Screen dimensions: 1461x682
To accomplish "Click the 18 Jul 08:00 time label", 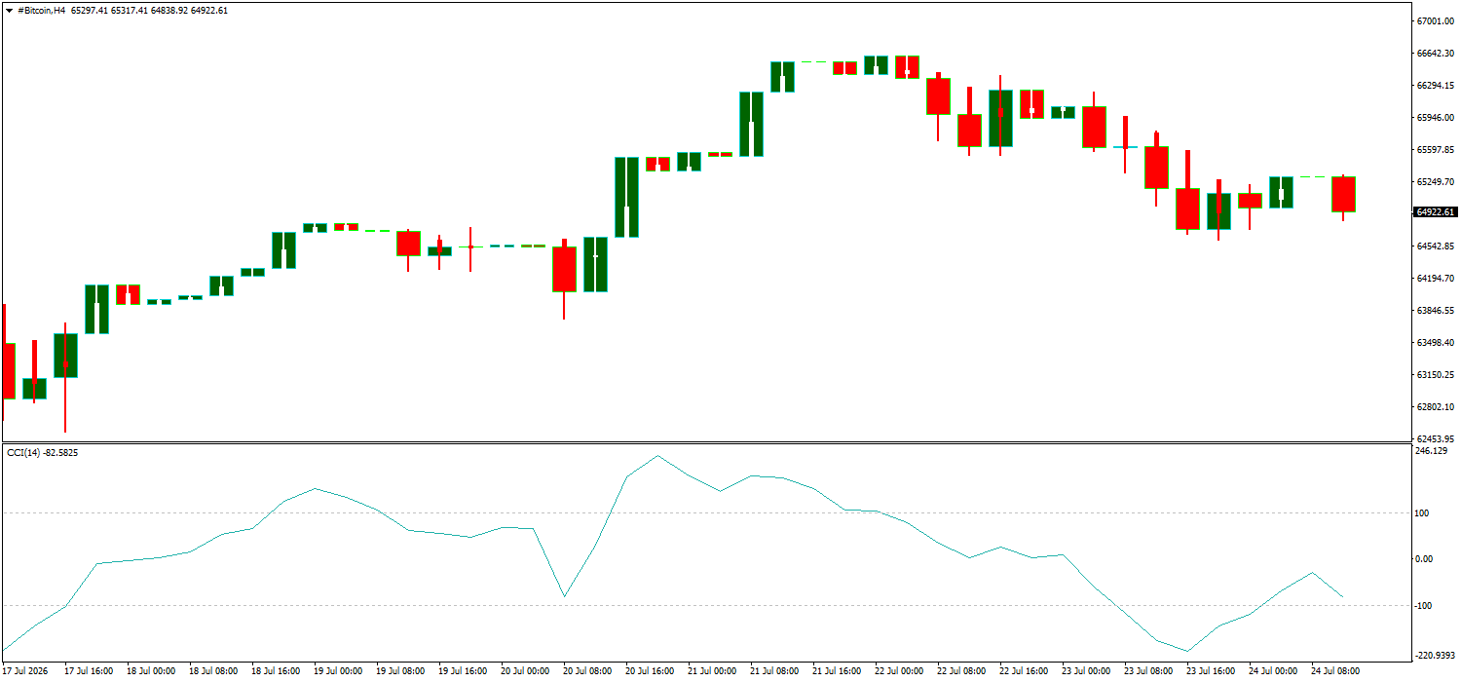I will click(213, 671).
